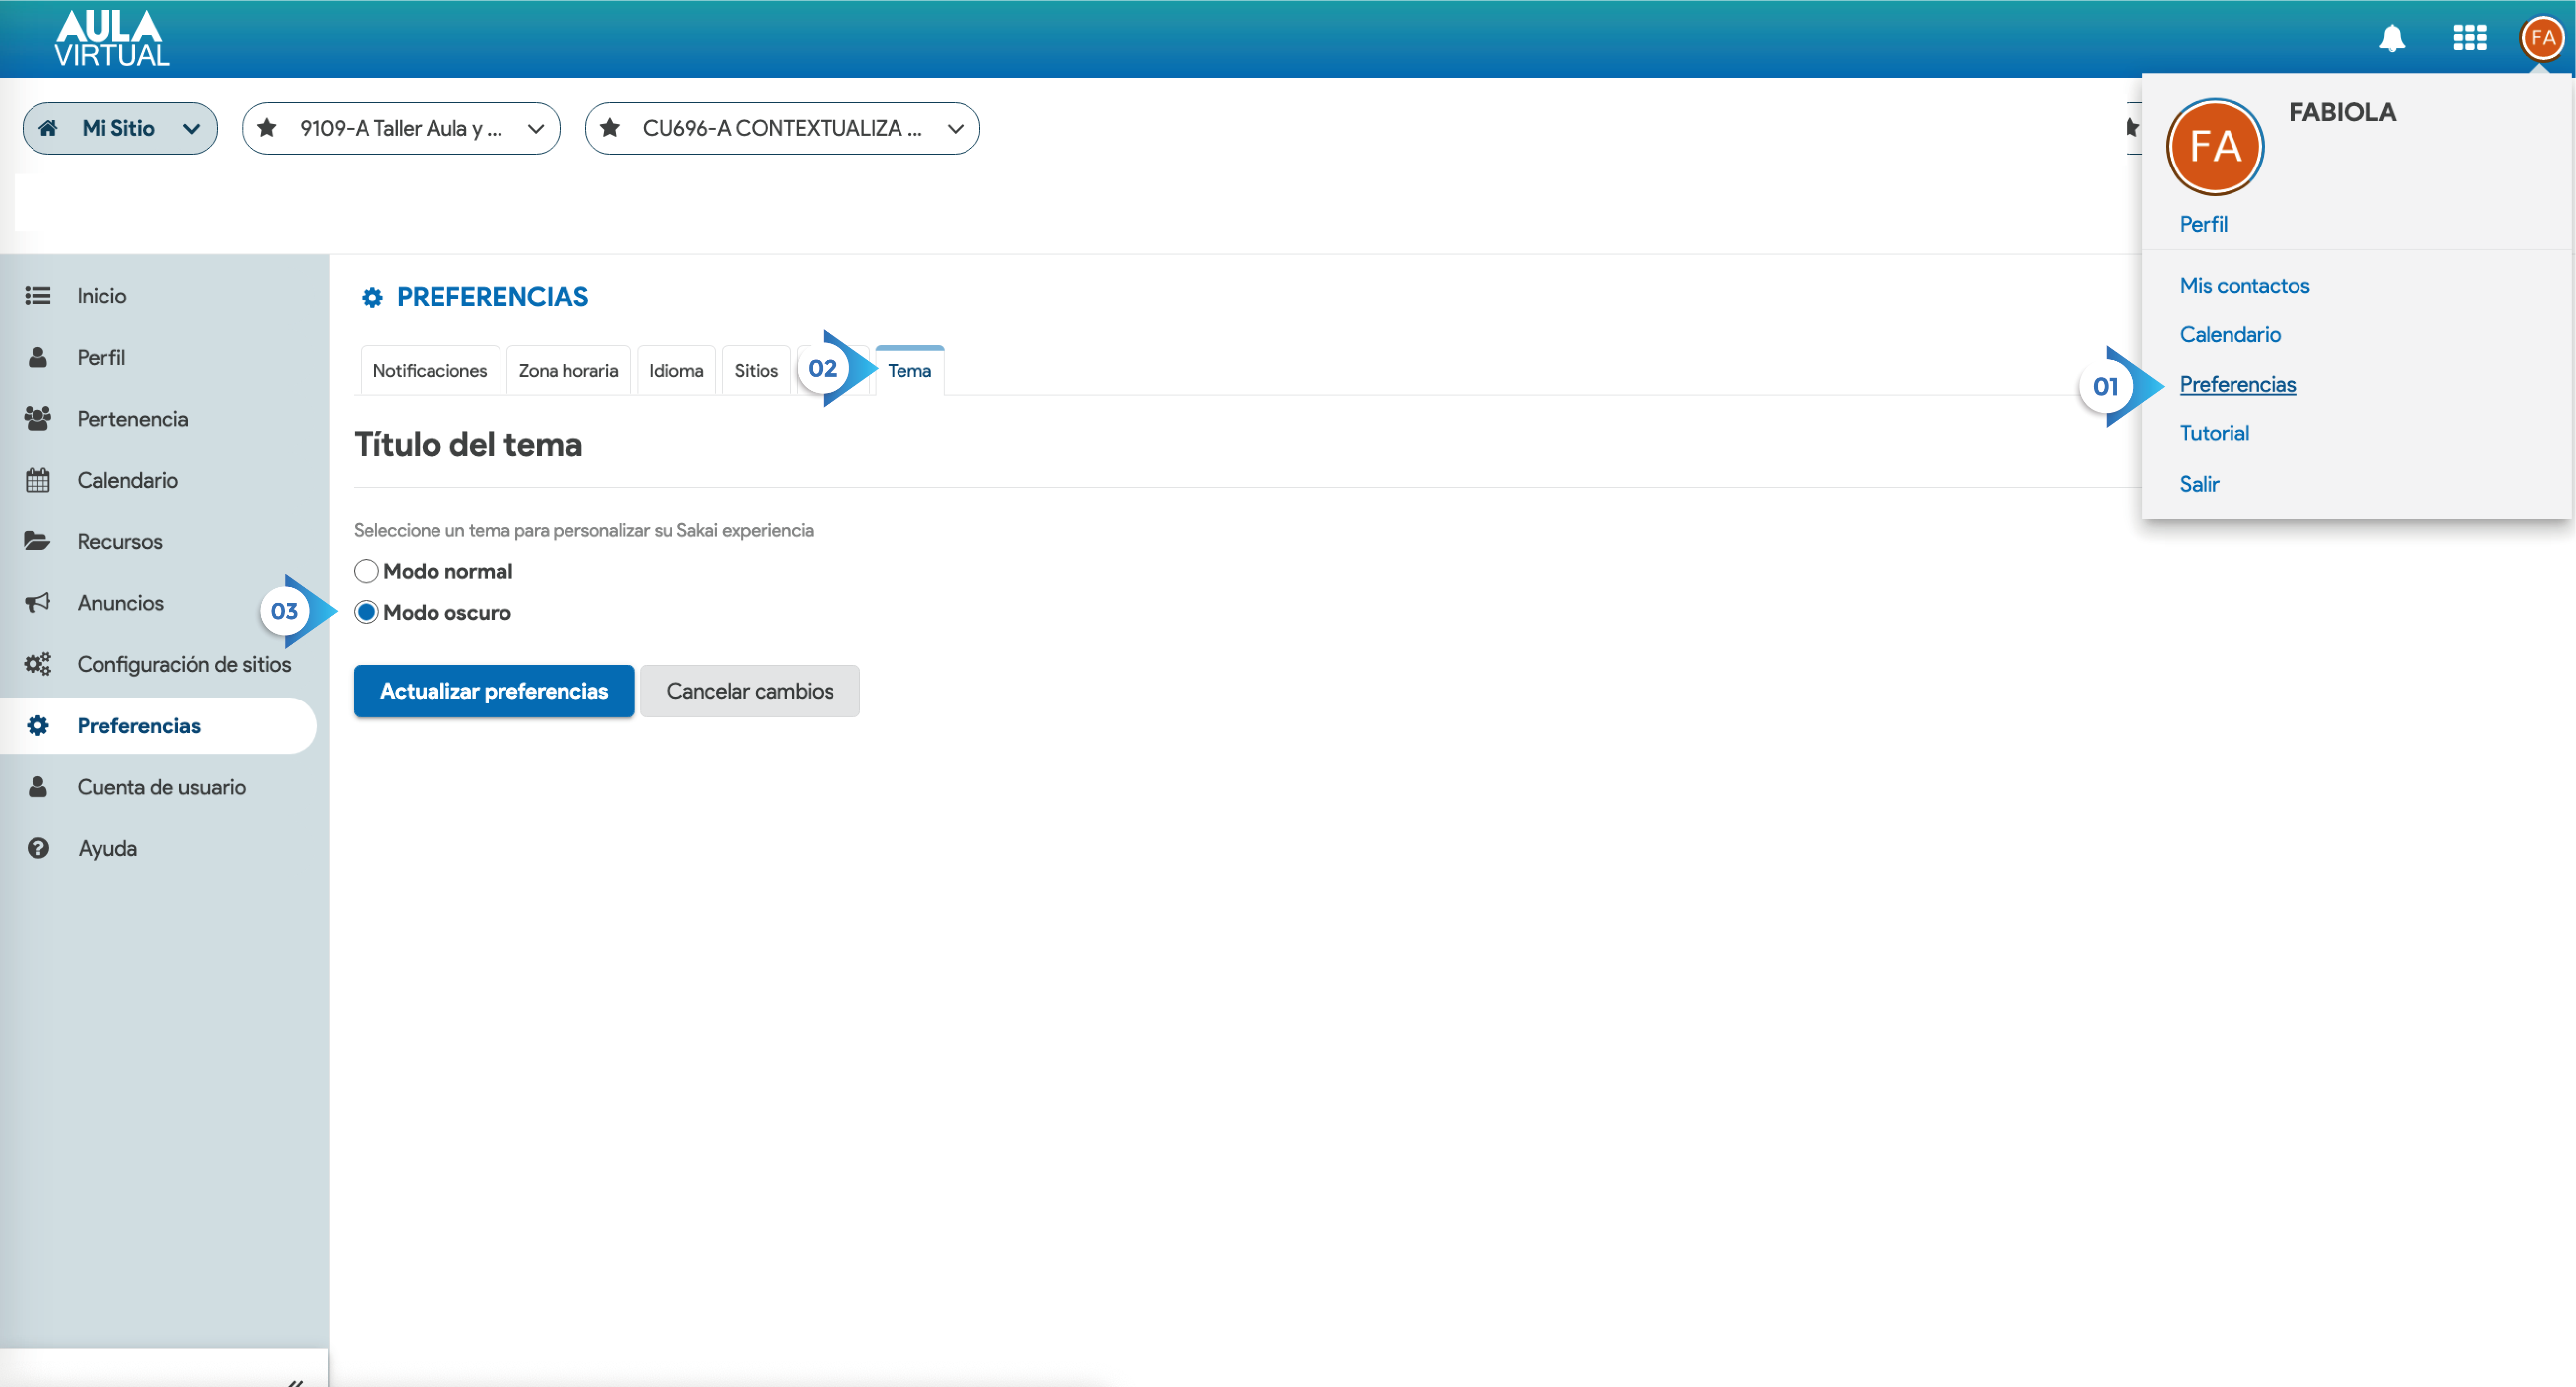This screenshot has height=1387, width=2576.
Task: Click the Pertenencia group icon
Action: [38, 419]
